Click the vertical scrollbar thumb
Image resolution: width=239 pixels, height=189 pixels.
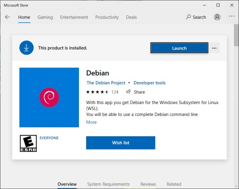[236, 35]
